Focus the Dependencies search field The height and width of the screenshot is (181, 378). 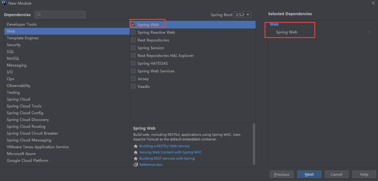pos(60,15)
